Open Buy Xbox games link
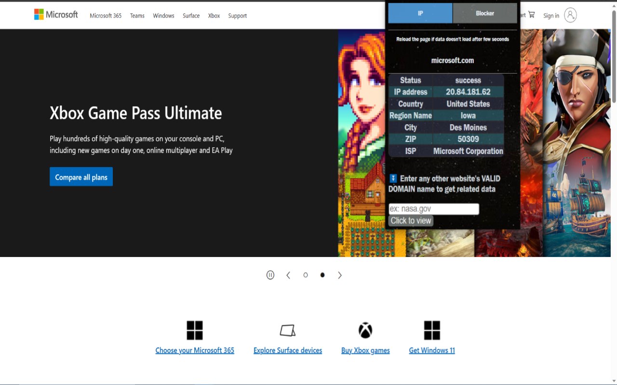This screenshot has height=385, width=617. tap(365, 350)
